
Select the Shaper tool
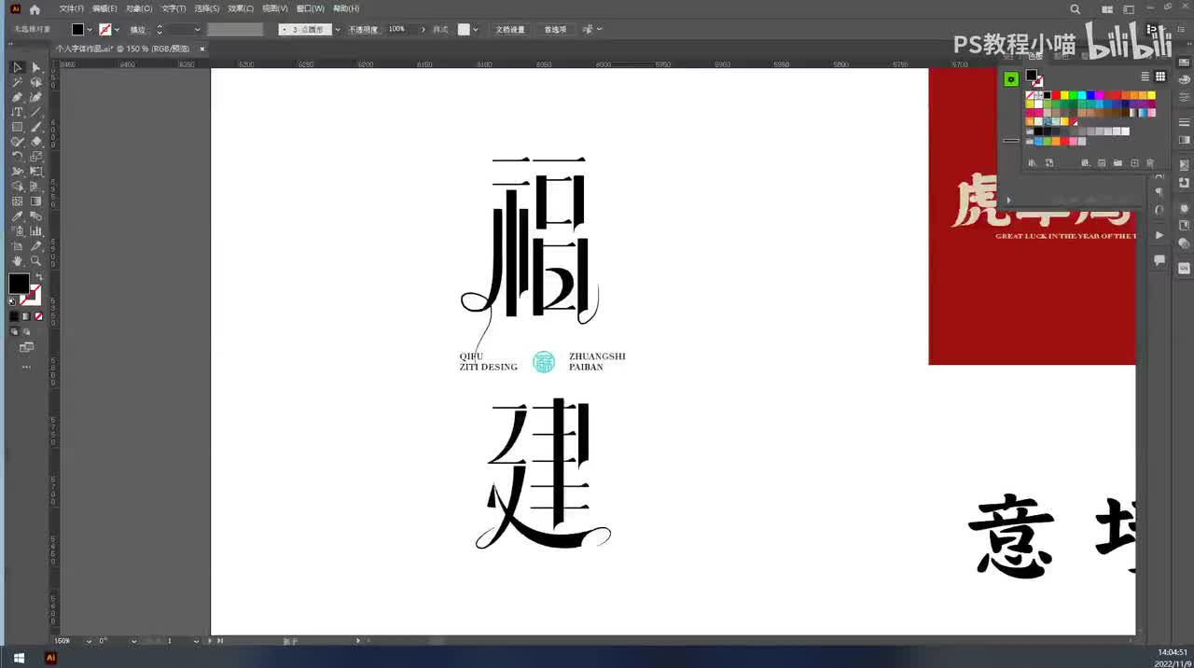tap(17, 142)
